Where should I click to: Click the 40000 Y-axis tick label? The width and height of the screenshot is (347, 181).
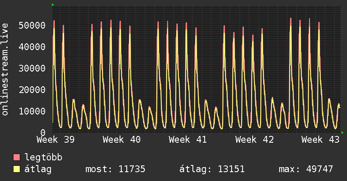(x=32, y=47)
